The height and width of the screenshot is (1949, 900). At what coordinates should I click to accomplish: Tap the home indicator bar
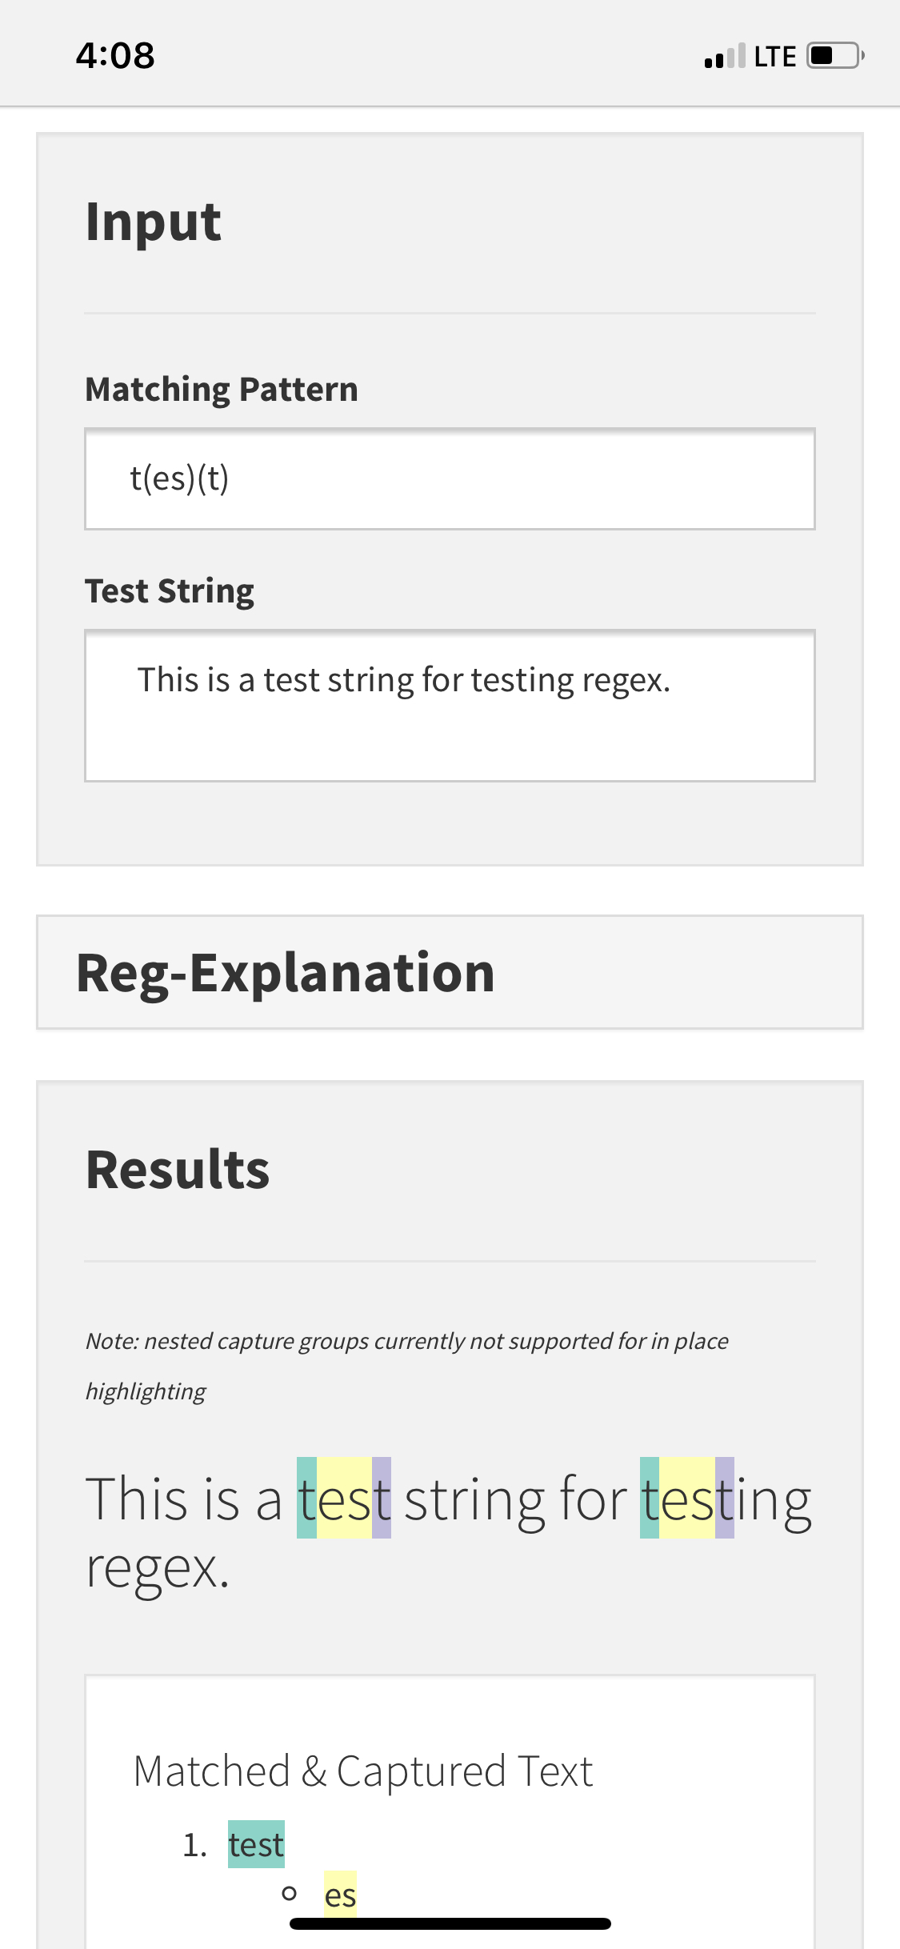[450, 1923]
